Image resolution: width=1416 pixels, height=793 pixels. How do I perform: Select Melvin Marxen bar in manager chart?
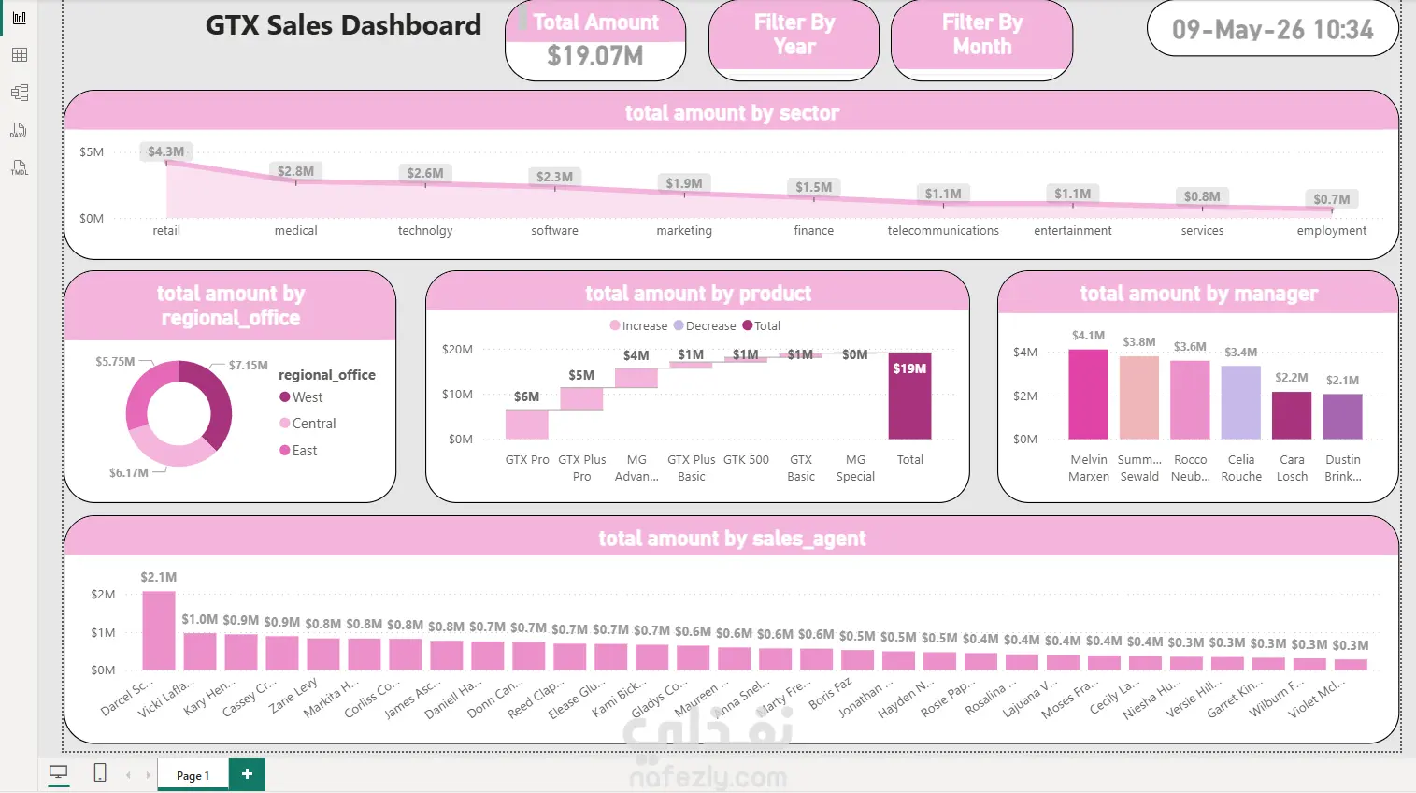(1088, 394)
